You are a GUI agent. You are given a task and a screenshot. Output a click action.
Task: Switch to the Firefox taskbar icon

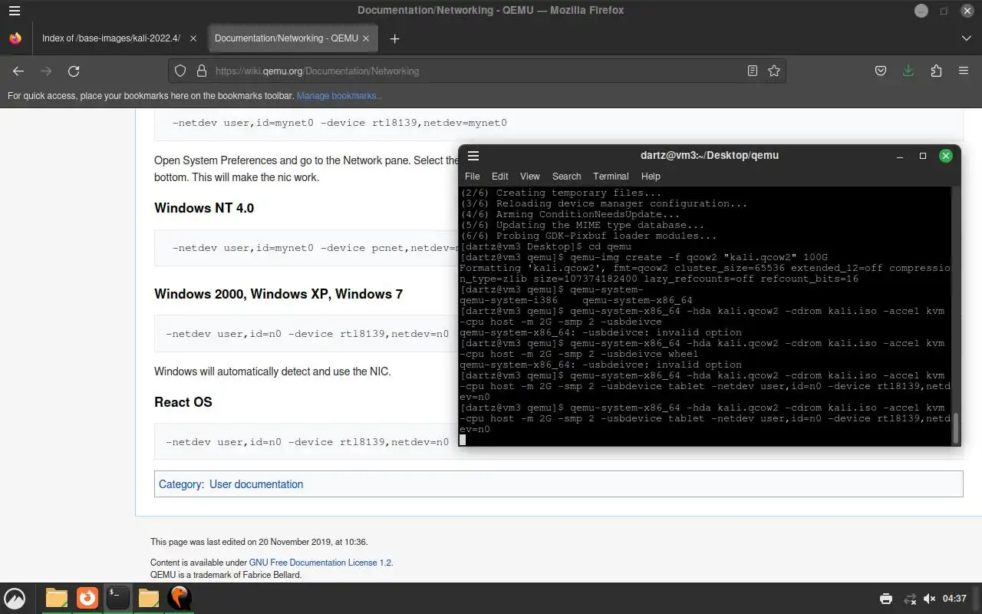pos(87,598)
